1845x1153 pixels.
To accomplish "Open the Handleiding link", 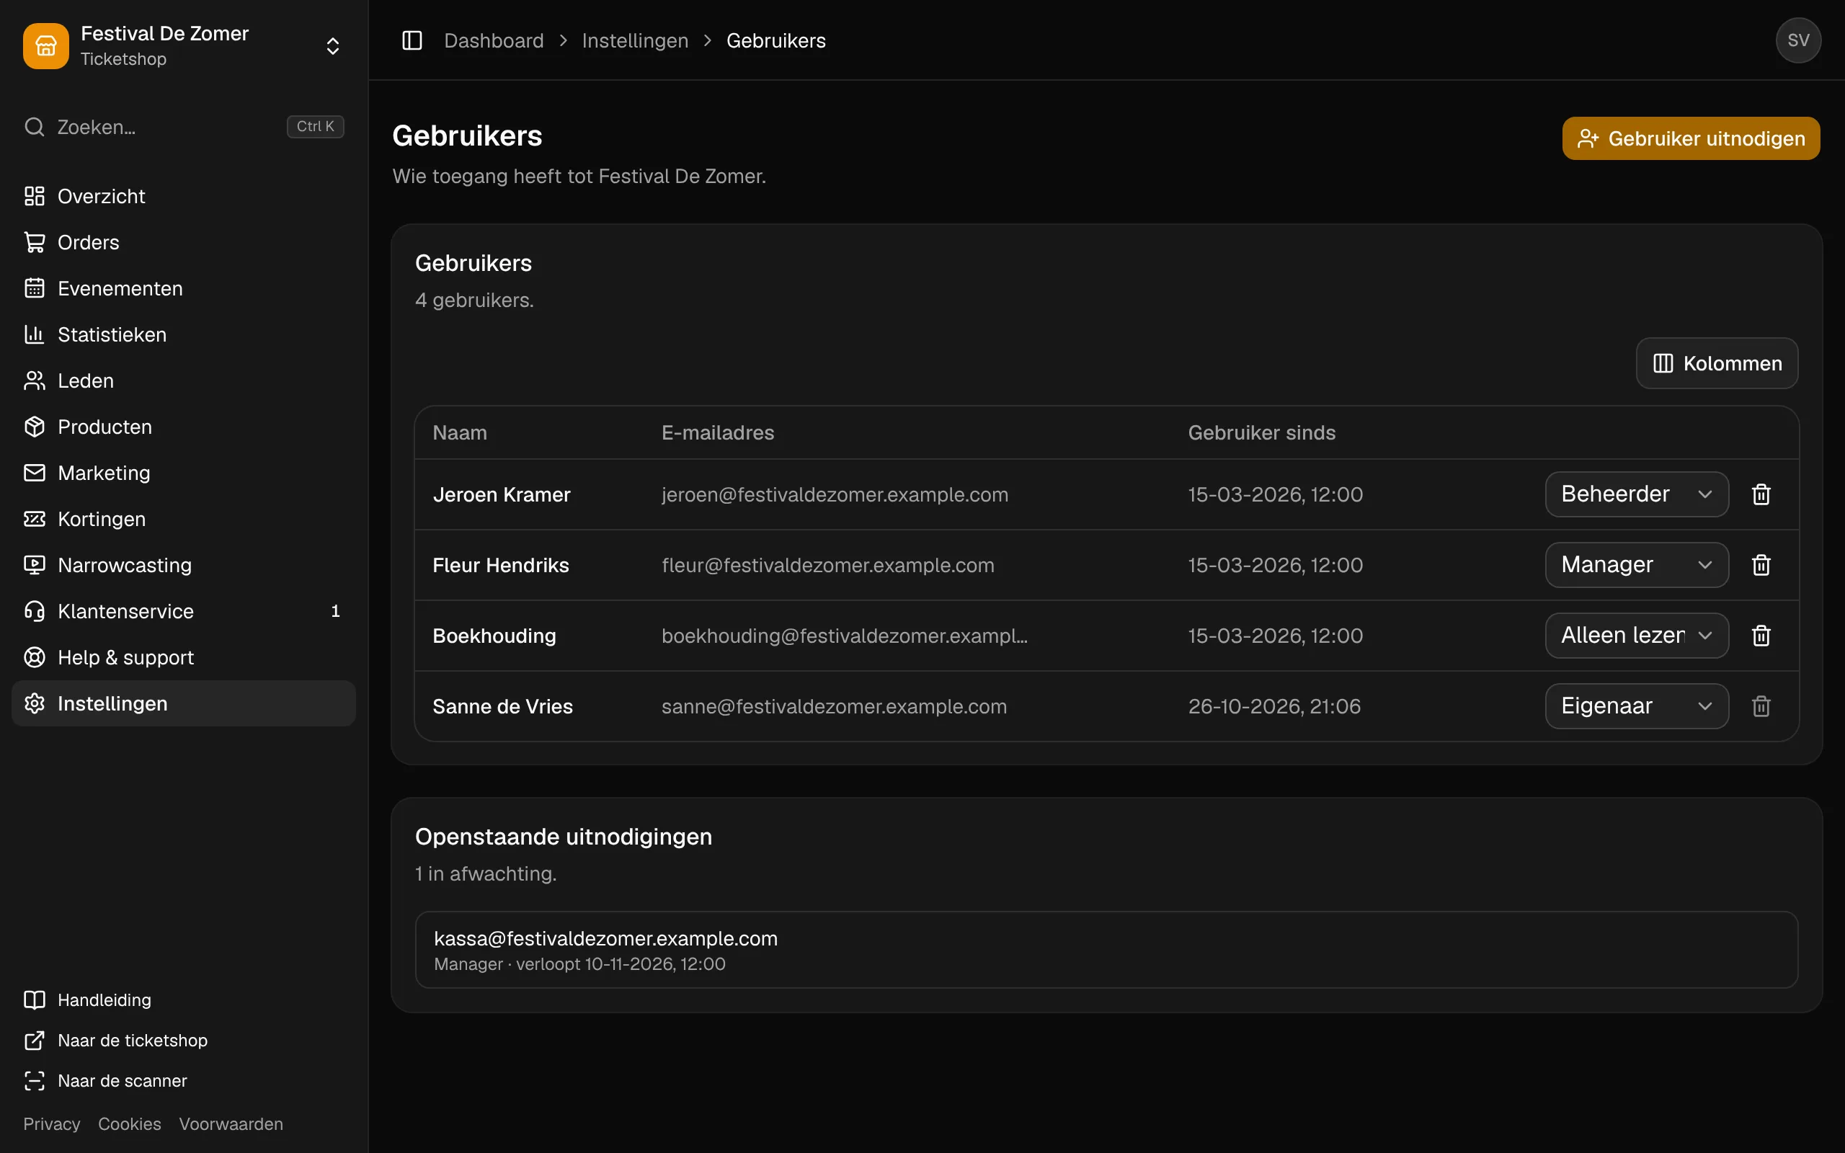I will (x=184, y=1000).
